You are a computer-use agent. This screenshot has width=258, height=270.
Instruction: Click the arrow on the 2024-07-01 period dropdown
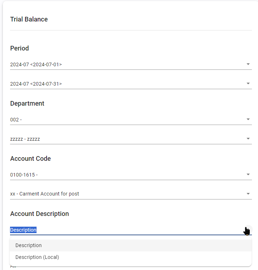248,64
